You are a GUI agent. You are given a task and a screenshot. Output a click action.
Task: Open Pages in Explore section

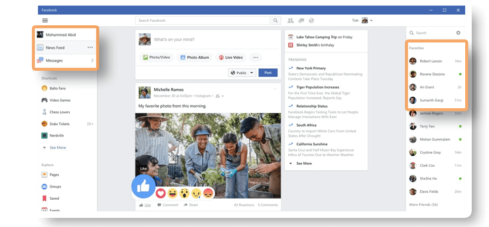[54, 174]
